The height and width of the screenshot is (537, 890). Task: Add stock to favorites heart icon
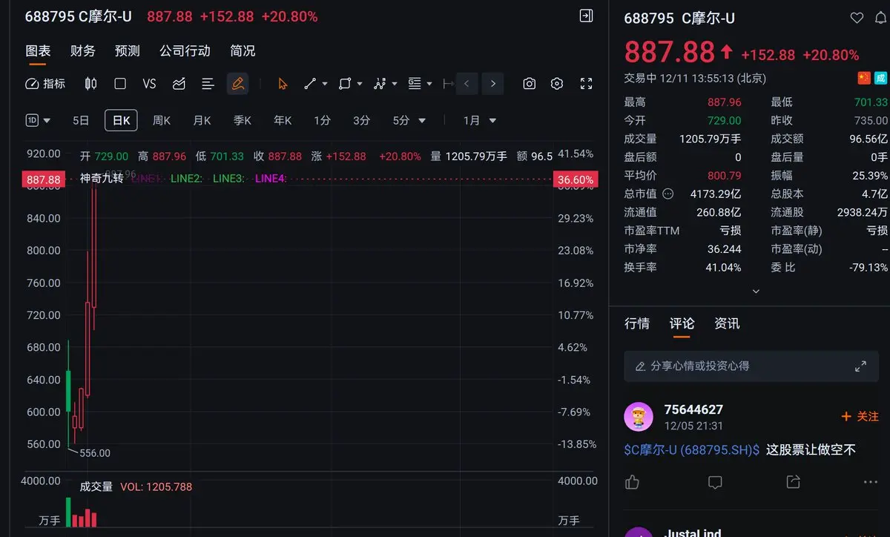857,18
